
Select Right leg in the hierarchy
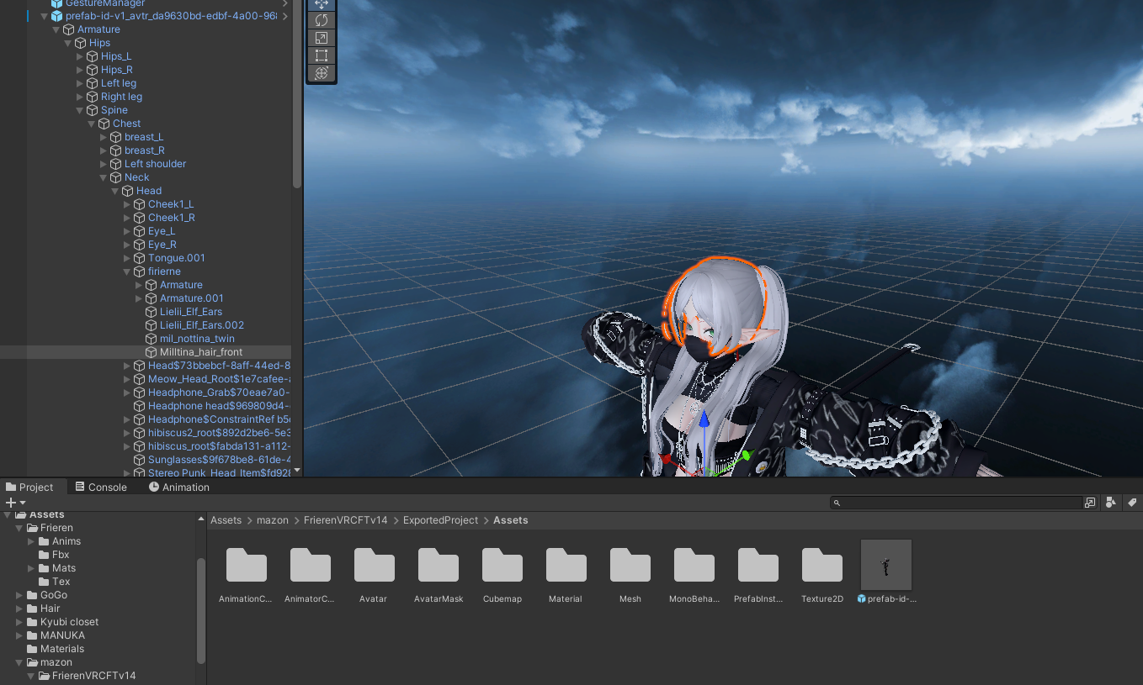[121, 97]
